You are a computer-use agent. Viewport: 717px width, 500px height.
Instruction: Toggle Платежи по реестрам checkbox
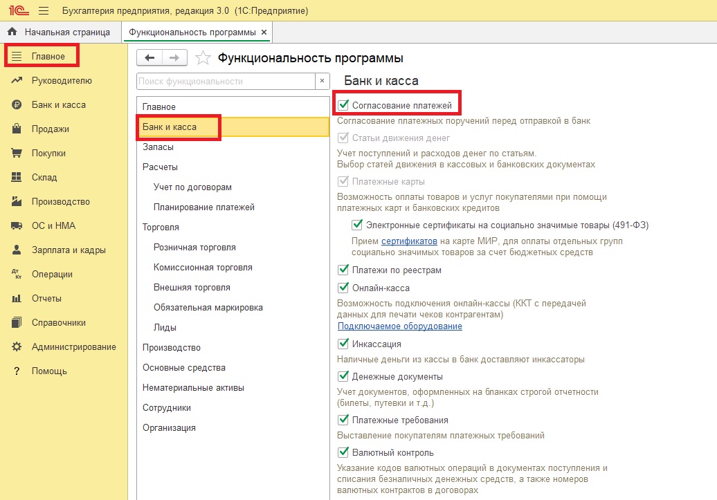click(343, 270)
